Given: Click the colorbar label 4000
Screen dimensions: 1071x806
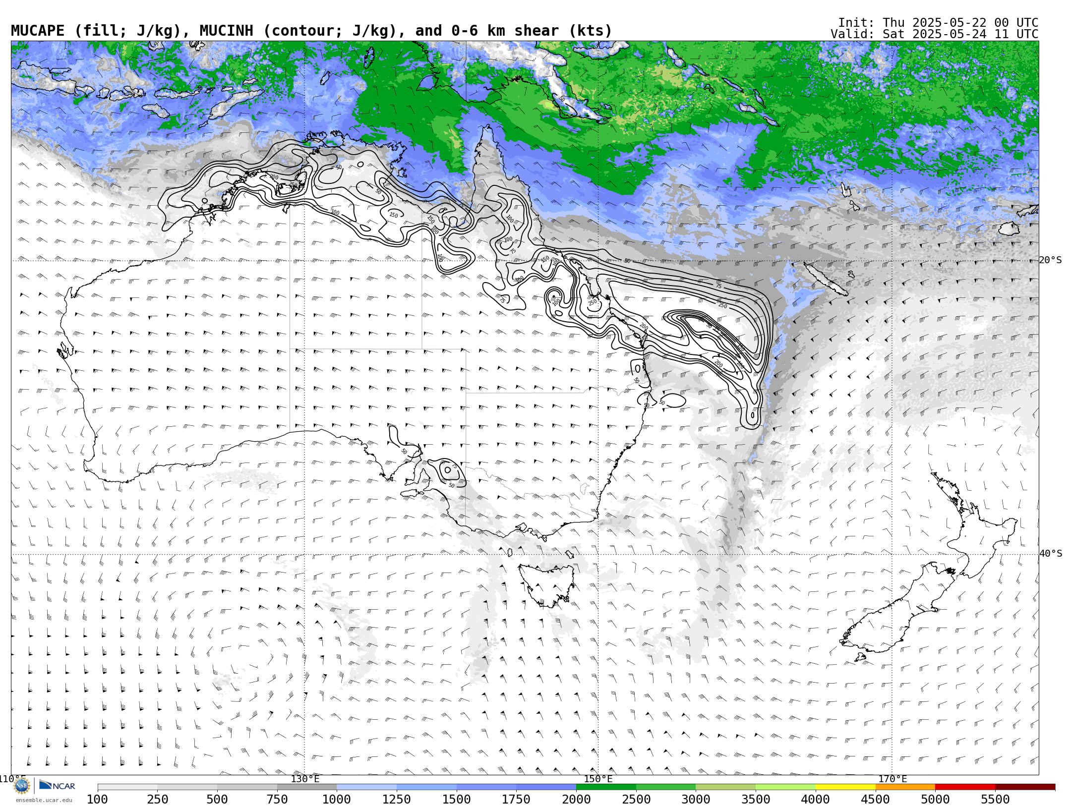Looking at the screenshot, I should click(816, 799).
